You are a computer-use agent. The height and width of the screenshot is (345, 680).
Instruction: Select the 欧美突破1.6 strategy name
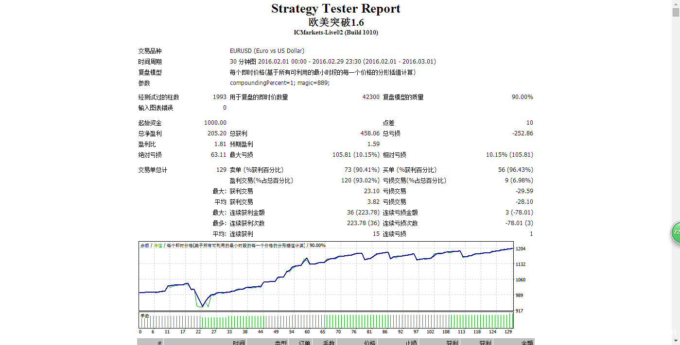pyautogui.click(x=335, y=22)
